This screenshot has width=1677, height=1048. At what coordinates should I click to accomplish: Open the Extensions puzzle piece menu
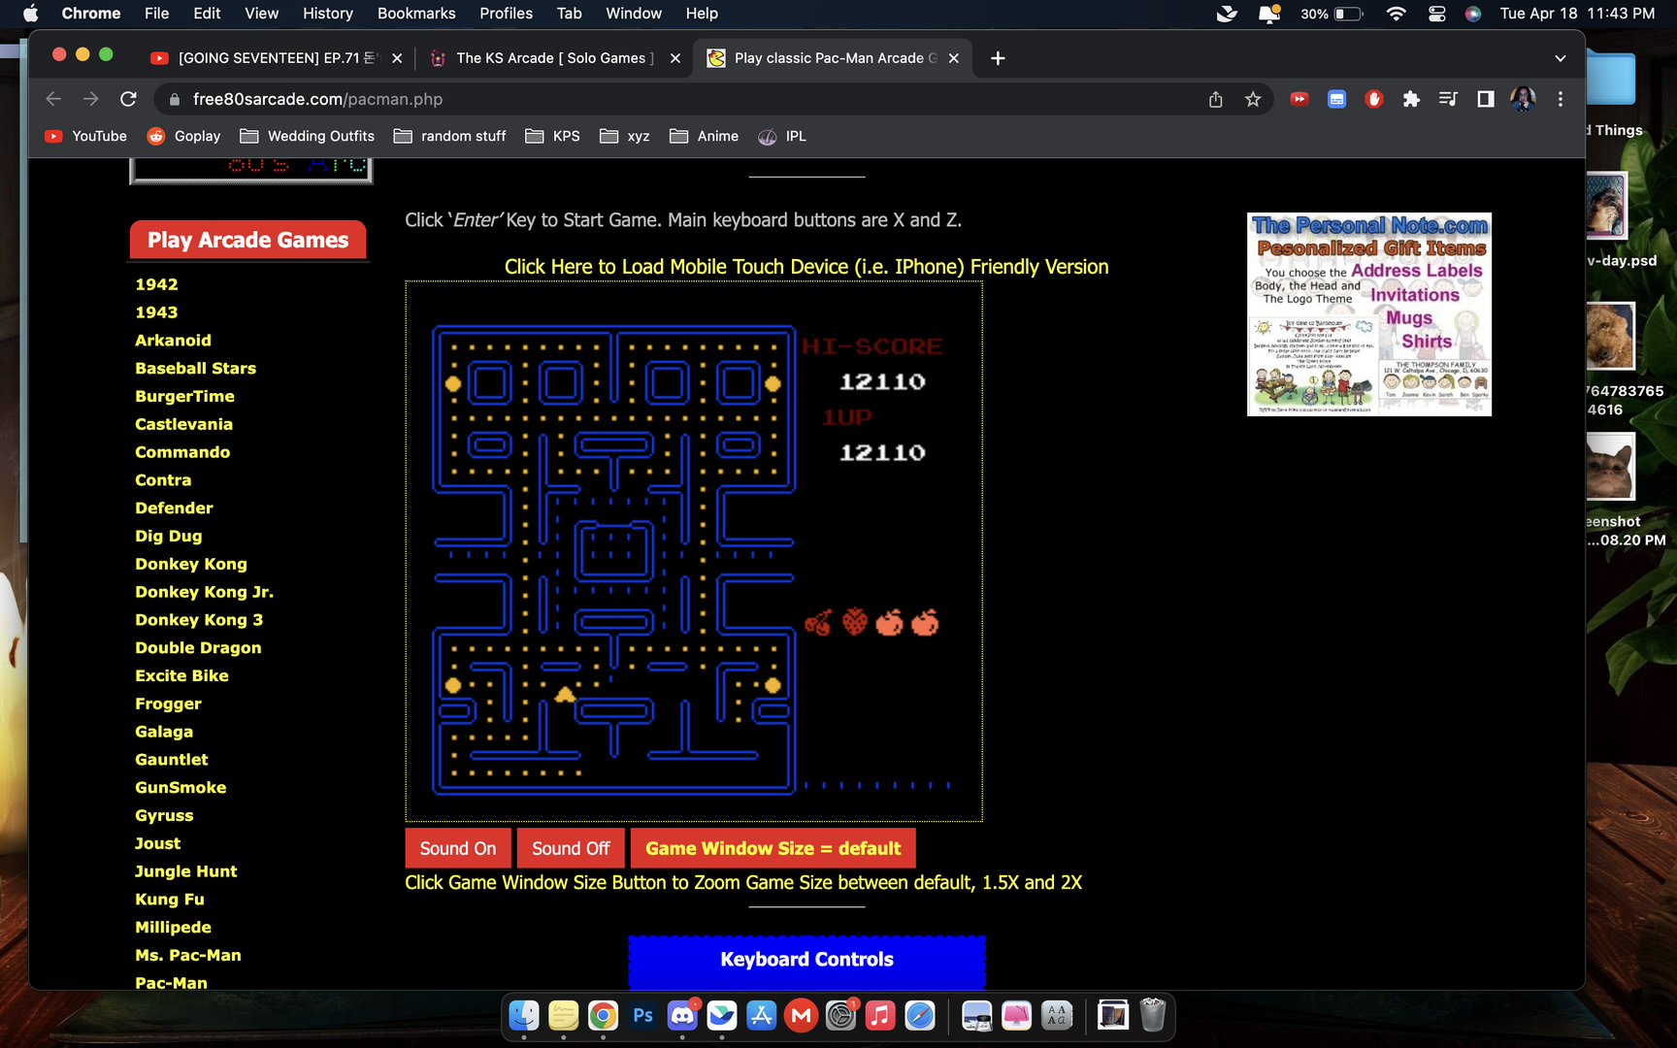[x=1411, y=99]
